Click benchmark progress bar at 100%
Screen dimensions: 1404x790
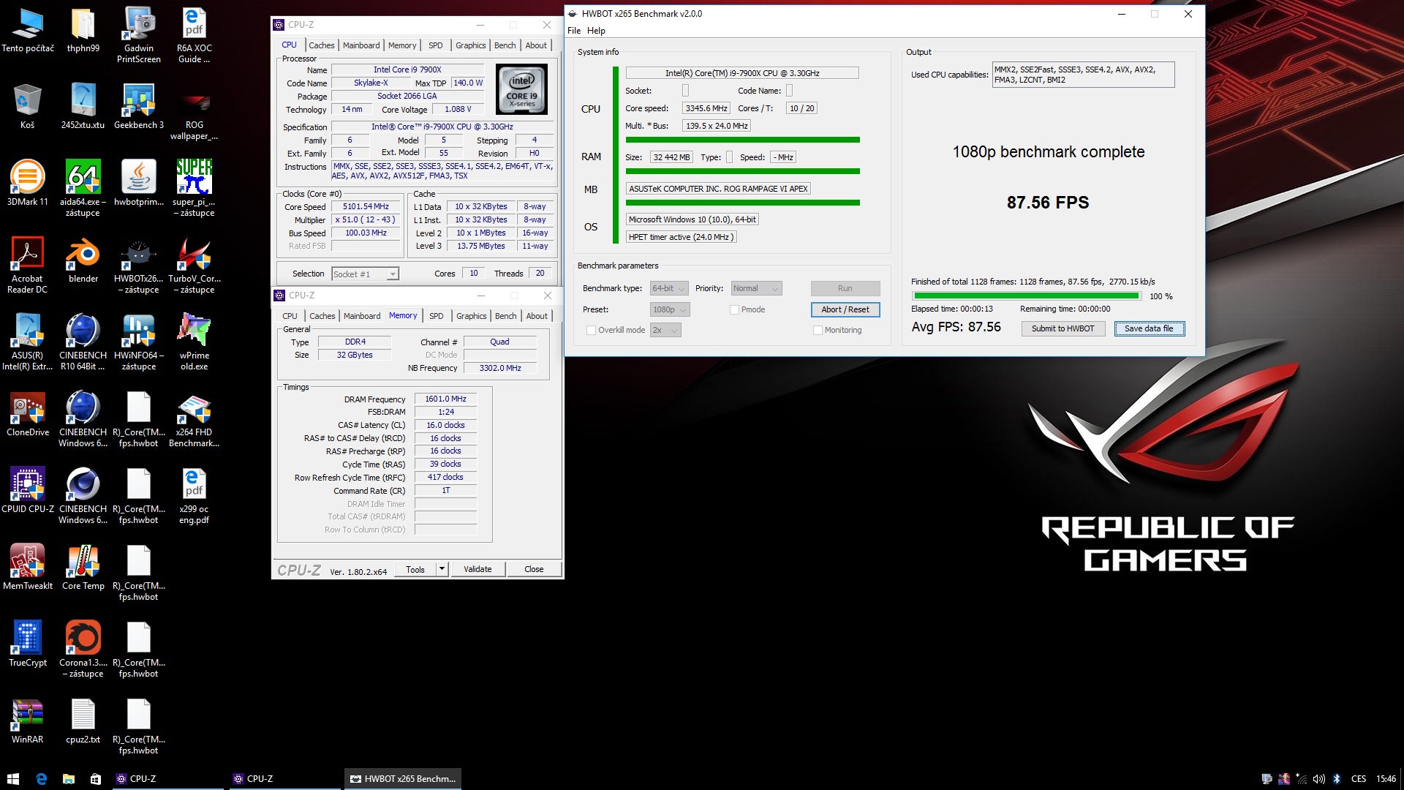tap(1026, 296)
